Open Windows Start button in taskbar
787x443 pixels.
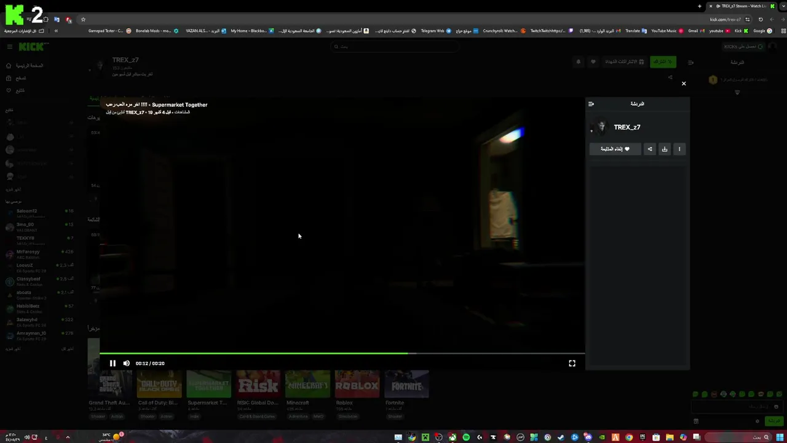click(x=780, y=437)
